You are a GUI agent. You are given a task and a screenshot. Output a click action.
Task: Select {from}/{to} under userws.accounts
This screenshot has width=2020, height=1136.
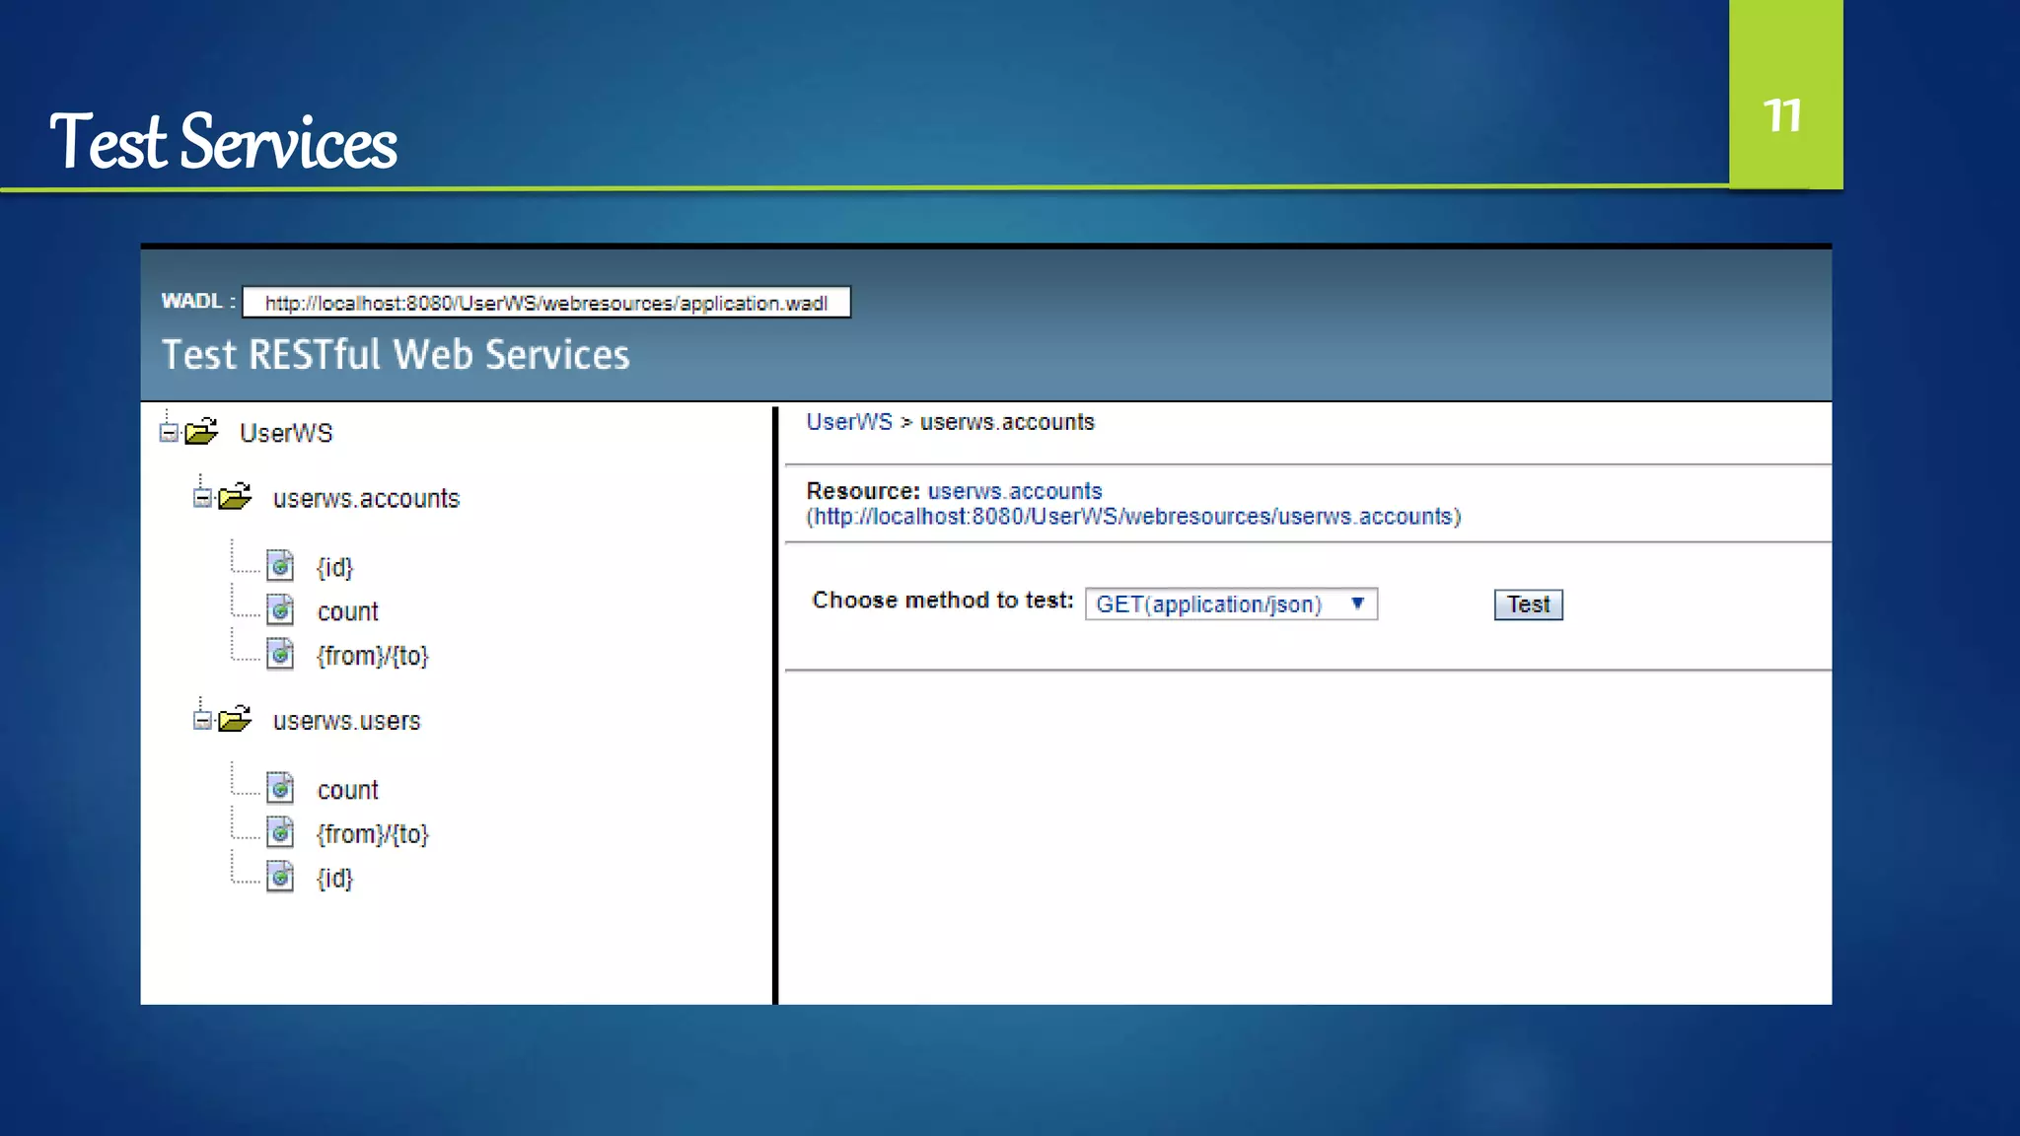point(373,656)
